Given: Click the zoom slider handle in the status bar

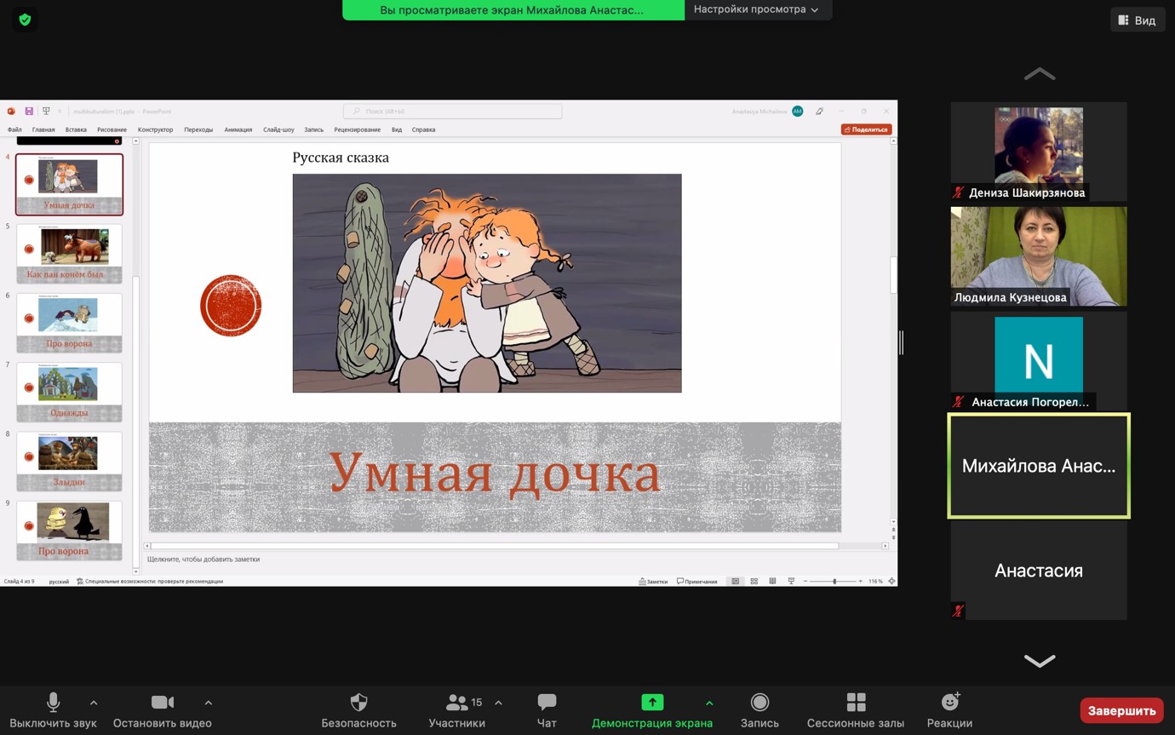Looking at the screenshot, I should pyautogui.click(x=834, y=581).
